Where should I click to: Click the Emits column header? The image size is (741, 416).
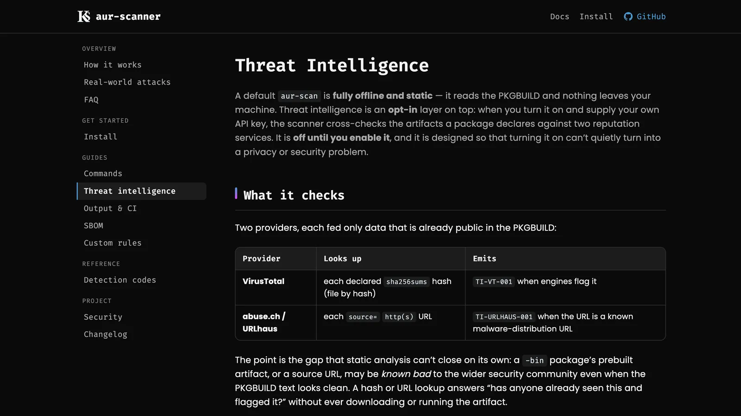point(484,259)
